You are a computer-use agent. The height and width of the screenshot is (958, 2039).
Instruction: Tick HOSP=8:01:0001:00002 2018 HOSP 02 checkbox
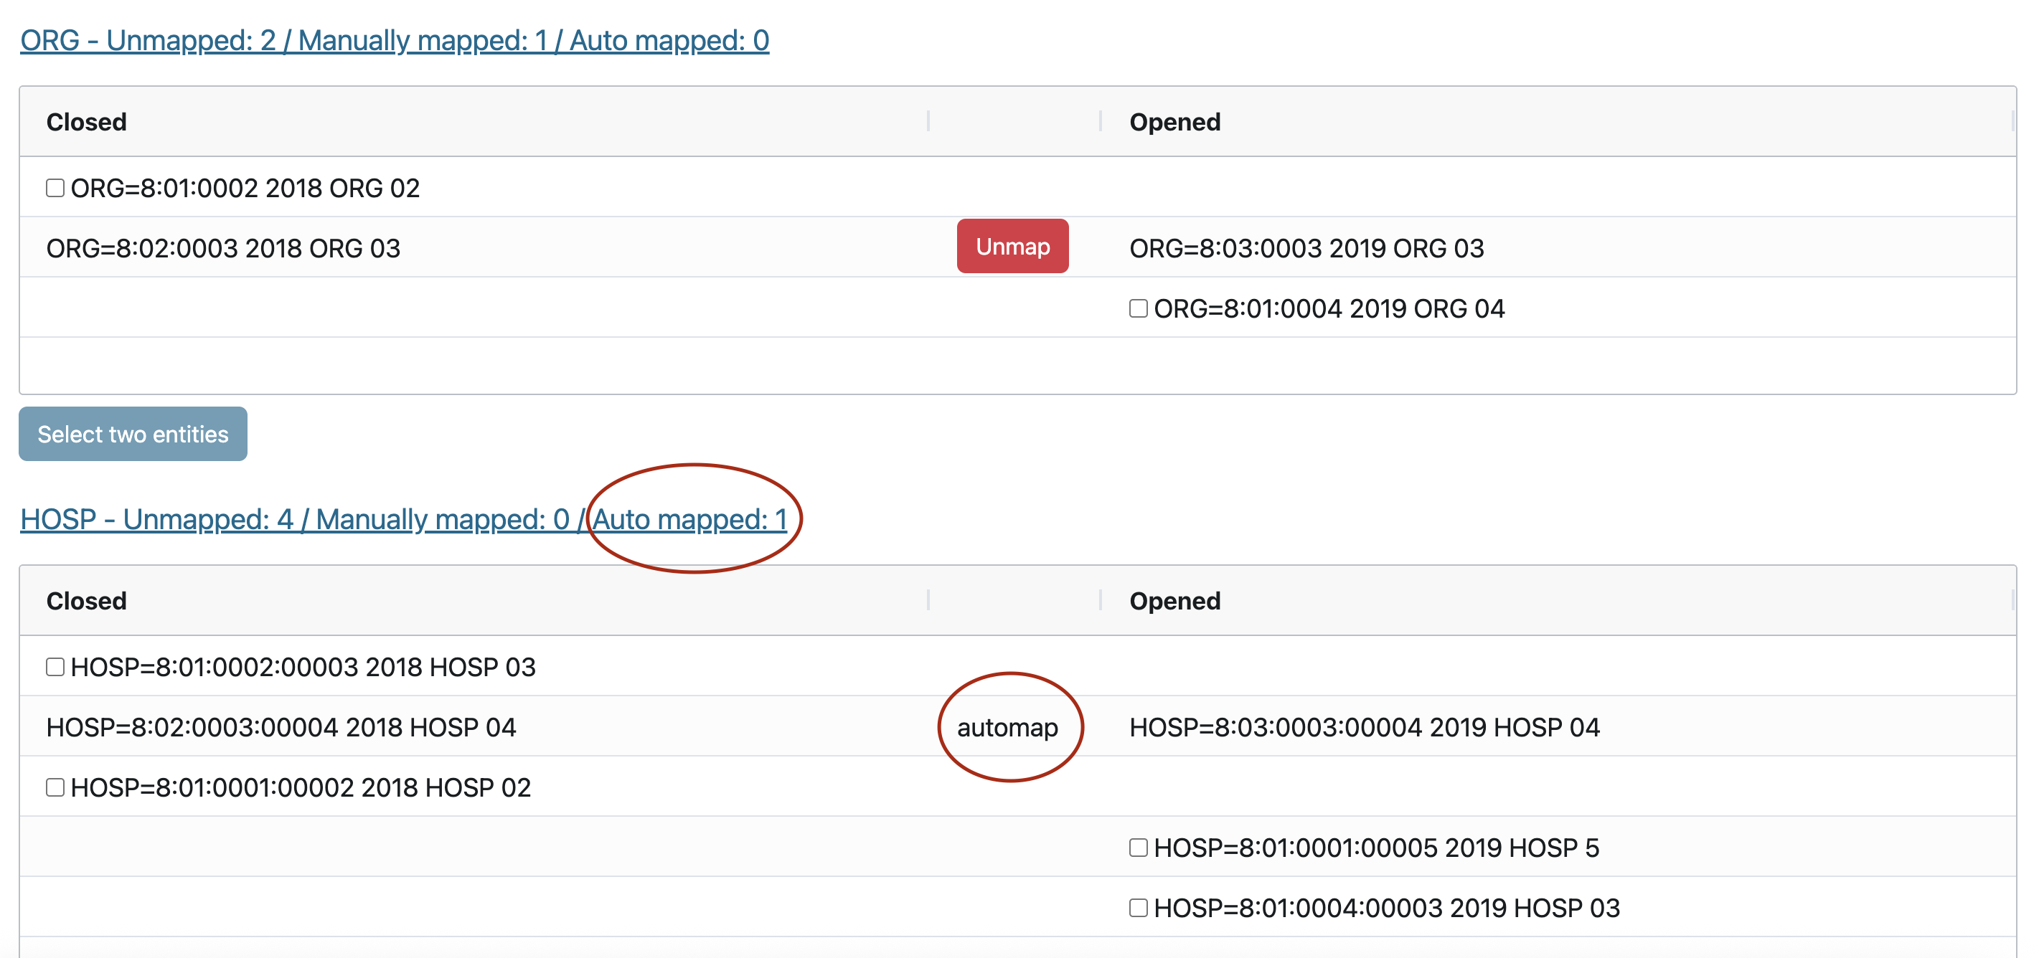[x=55, y=787]
